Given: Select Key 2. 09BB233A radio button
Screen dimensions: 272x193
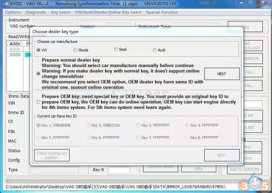Looking at the screenshot, I should point(88,125).
